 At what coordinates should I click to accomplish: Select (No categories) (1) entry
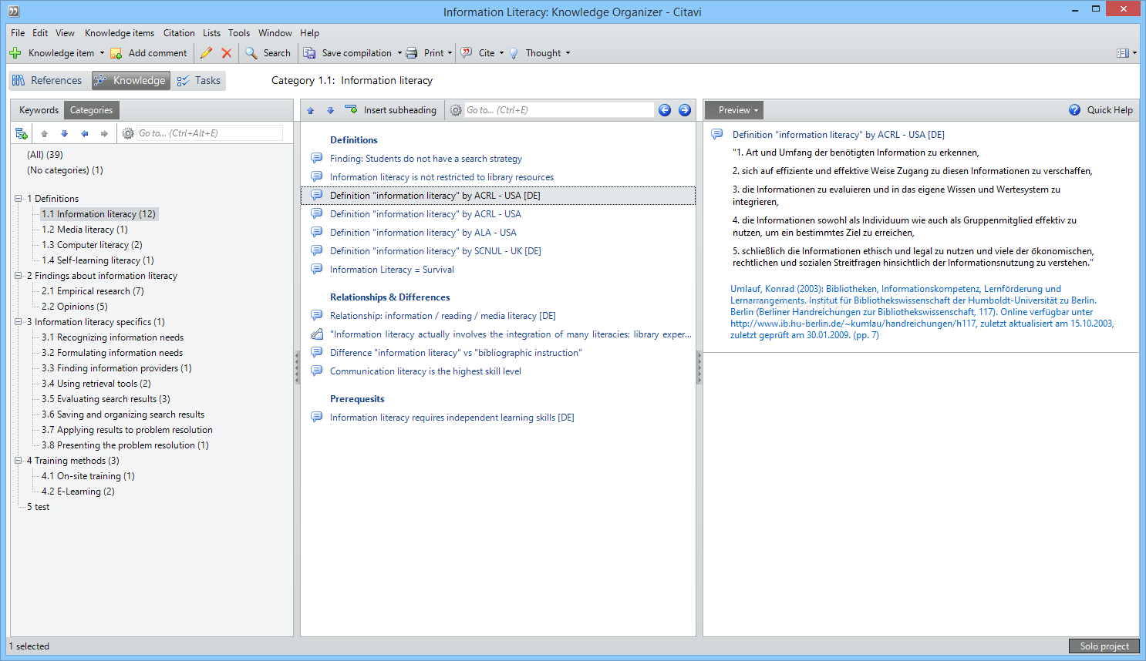click(65, 170)
